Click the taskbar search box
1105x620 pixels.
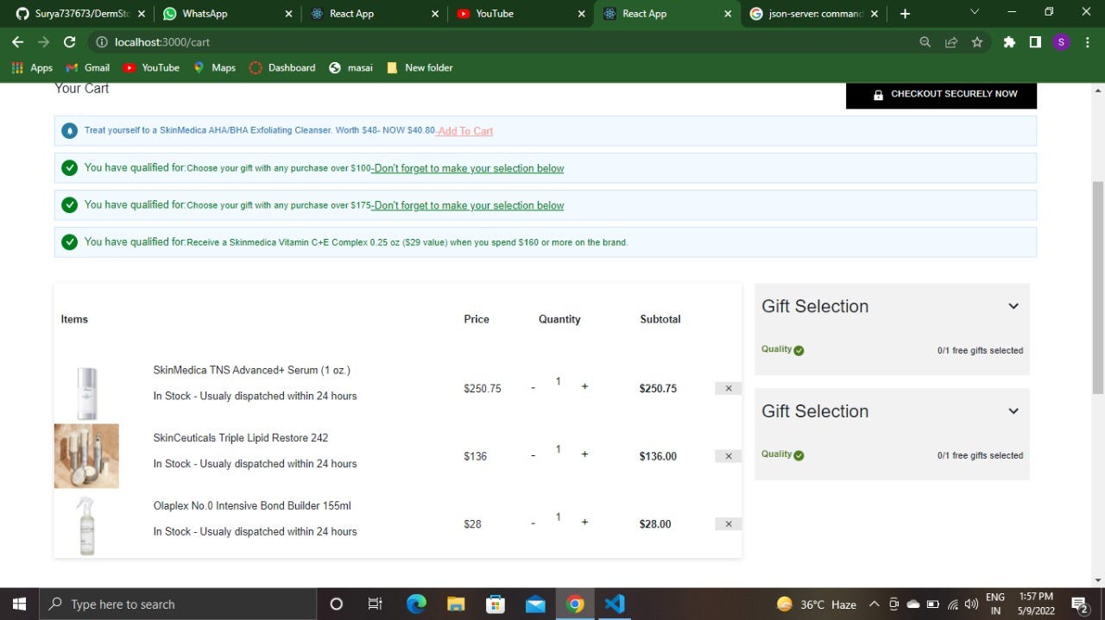pos(178,604)
